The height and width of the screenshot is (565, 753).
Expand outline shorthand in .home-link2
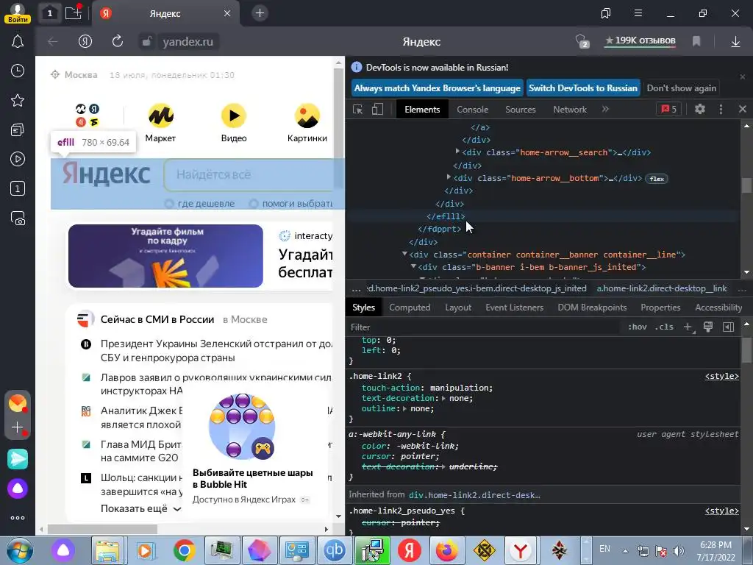405,409
